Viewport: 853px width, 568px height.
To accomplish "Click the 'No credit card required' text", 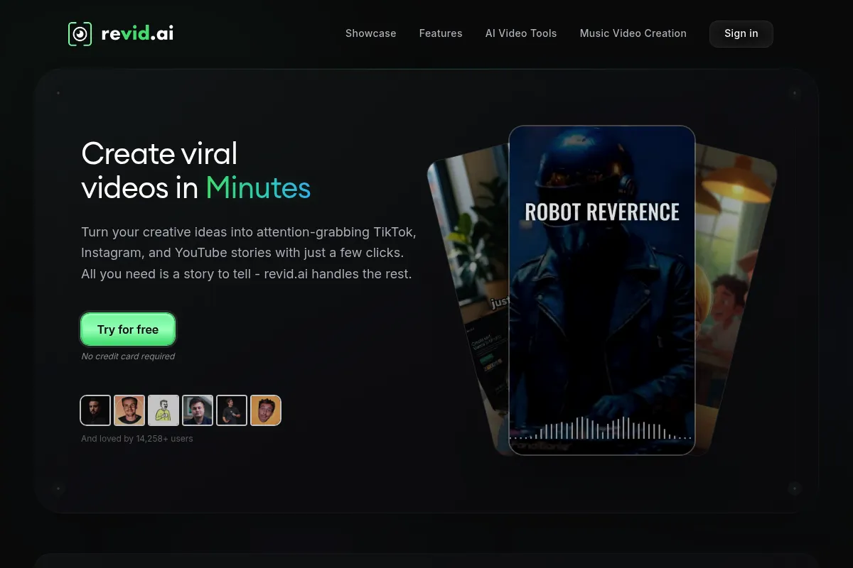I will (128, 356).
